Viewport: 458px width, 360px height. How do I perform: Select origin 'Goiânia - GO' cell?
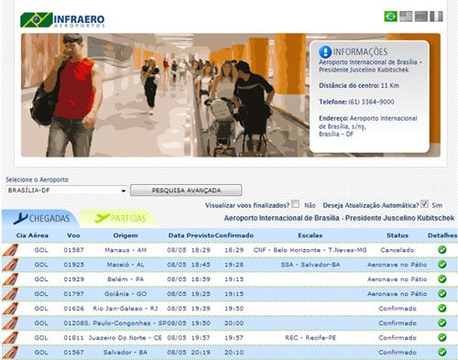tap(125, 294)
